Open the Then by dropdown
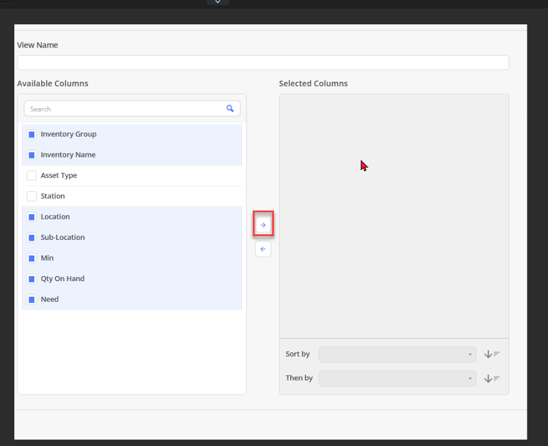548x446 pixels. [x=398, y=379]
